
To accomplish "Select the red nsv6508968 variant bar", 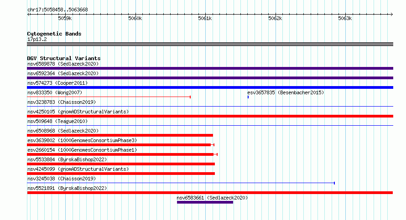I will [x=120, y=135].
